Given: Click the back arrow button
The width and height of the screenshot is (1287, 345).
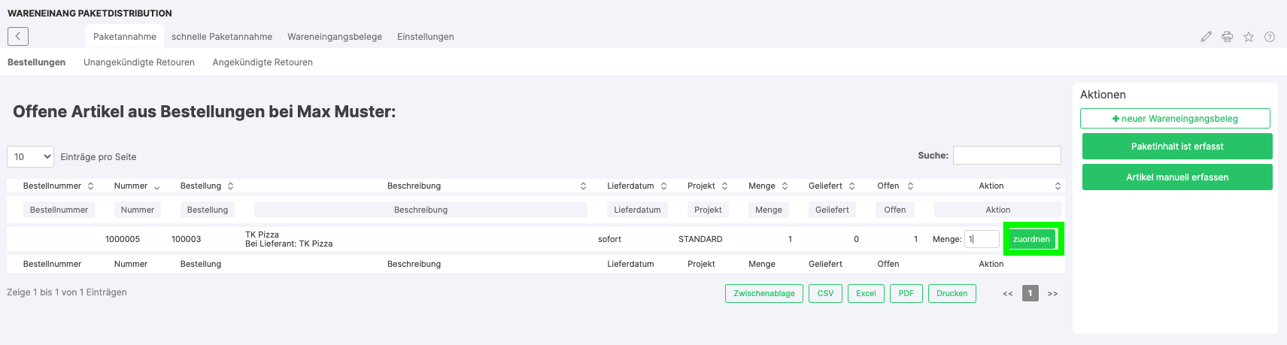Looking at the screenshot, I should tap(18, 36).
